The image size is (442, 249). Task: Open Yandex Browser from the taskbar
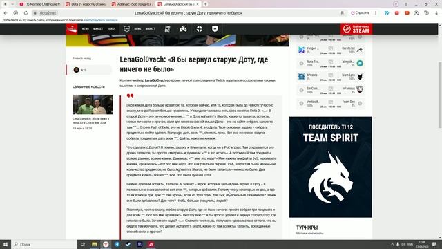click(x=106, y=244)
